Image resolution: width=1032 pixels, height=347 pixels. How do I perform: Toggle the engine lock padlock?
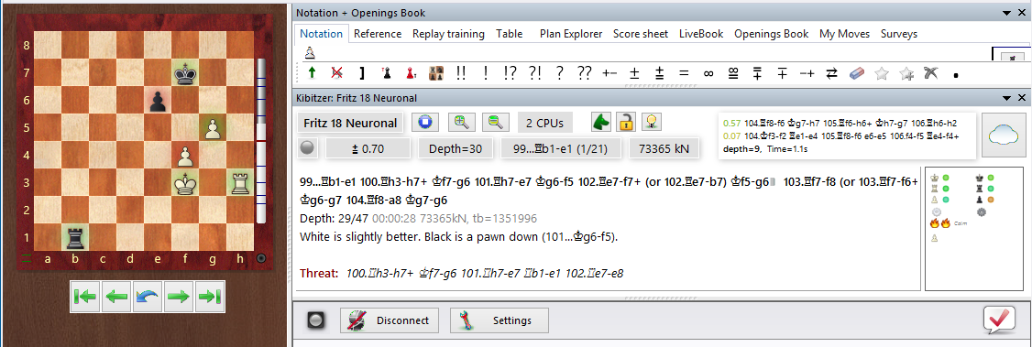coord(626,122)
